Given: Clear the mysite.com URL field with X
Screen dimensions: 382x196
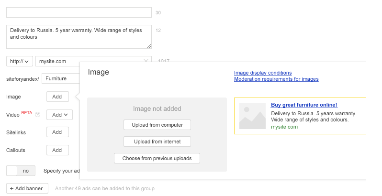Looking at the screenshot, I should [x=146, y=61].
